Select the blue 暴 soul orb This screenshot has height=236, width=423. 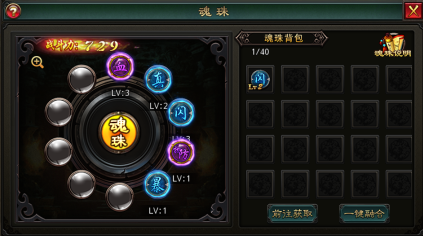[x=157, y=184]
